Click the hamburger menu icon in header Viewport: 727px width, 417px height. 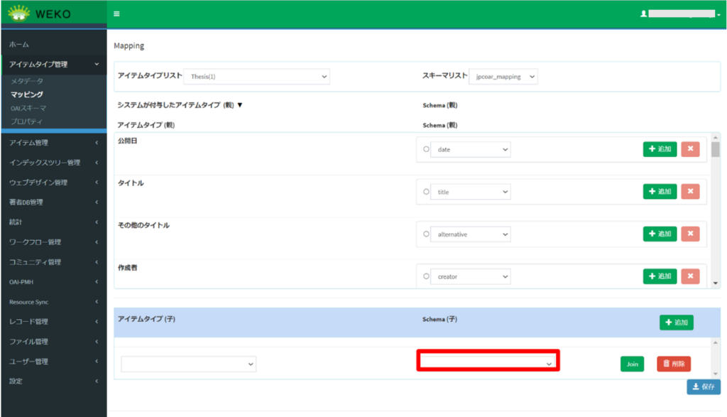pyautogui.click(x=116, y=13)
